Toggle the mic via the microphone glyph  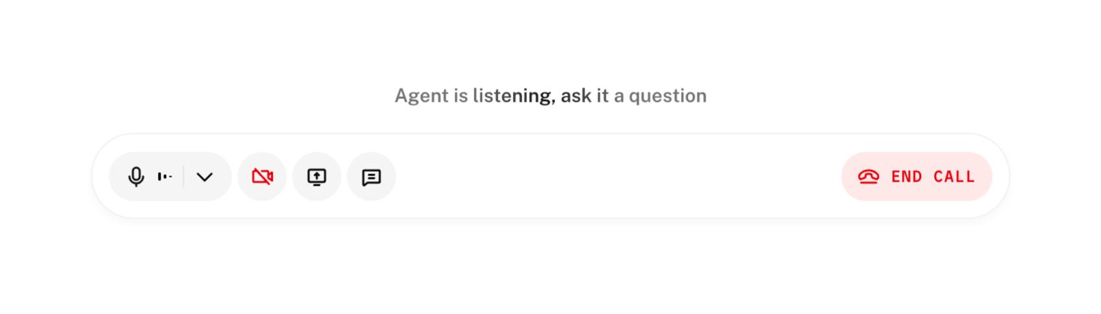coord(136,177)
